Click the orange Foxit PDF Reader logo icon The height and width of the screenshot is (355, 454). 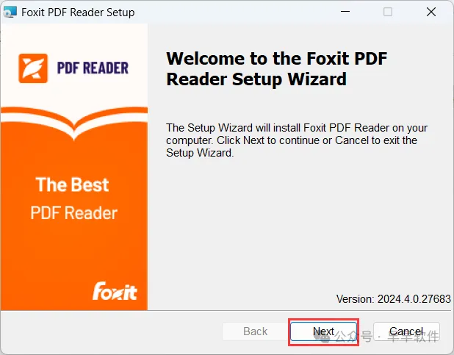click(33, 68)
